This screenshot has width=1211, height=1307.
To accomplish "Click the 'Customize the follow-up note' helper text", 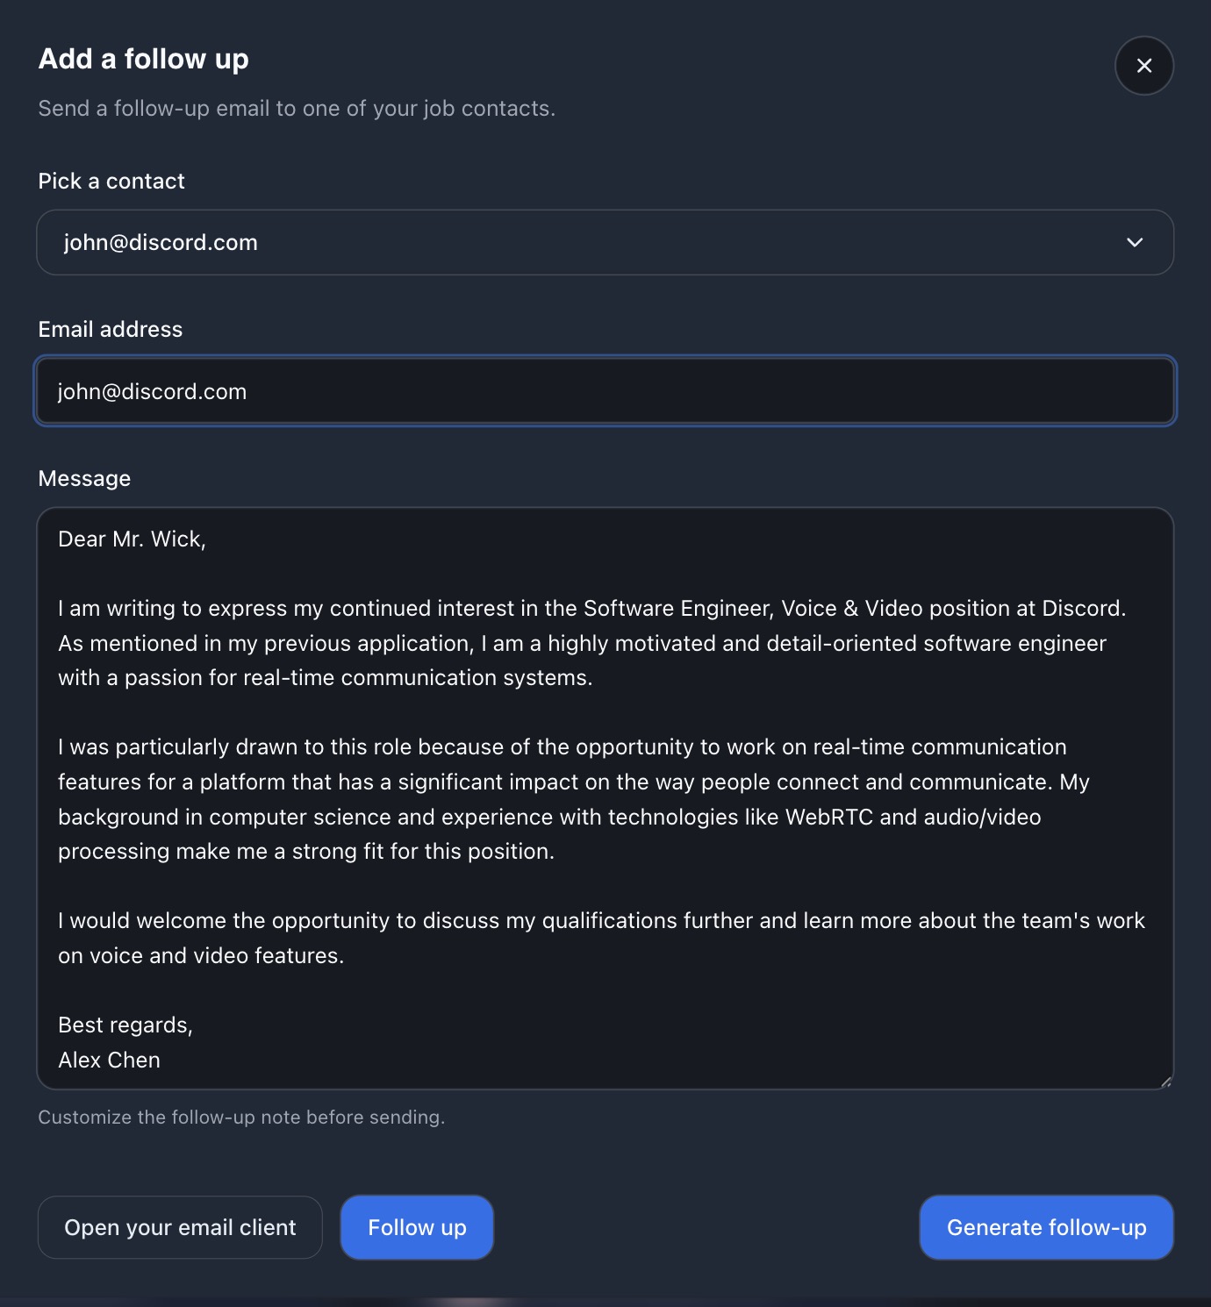I will pos(241,1118).
